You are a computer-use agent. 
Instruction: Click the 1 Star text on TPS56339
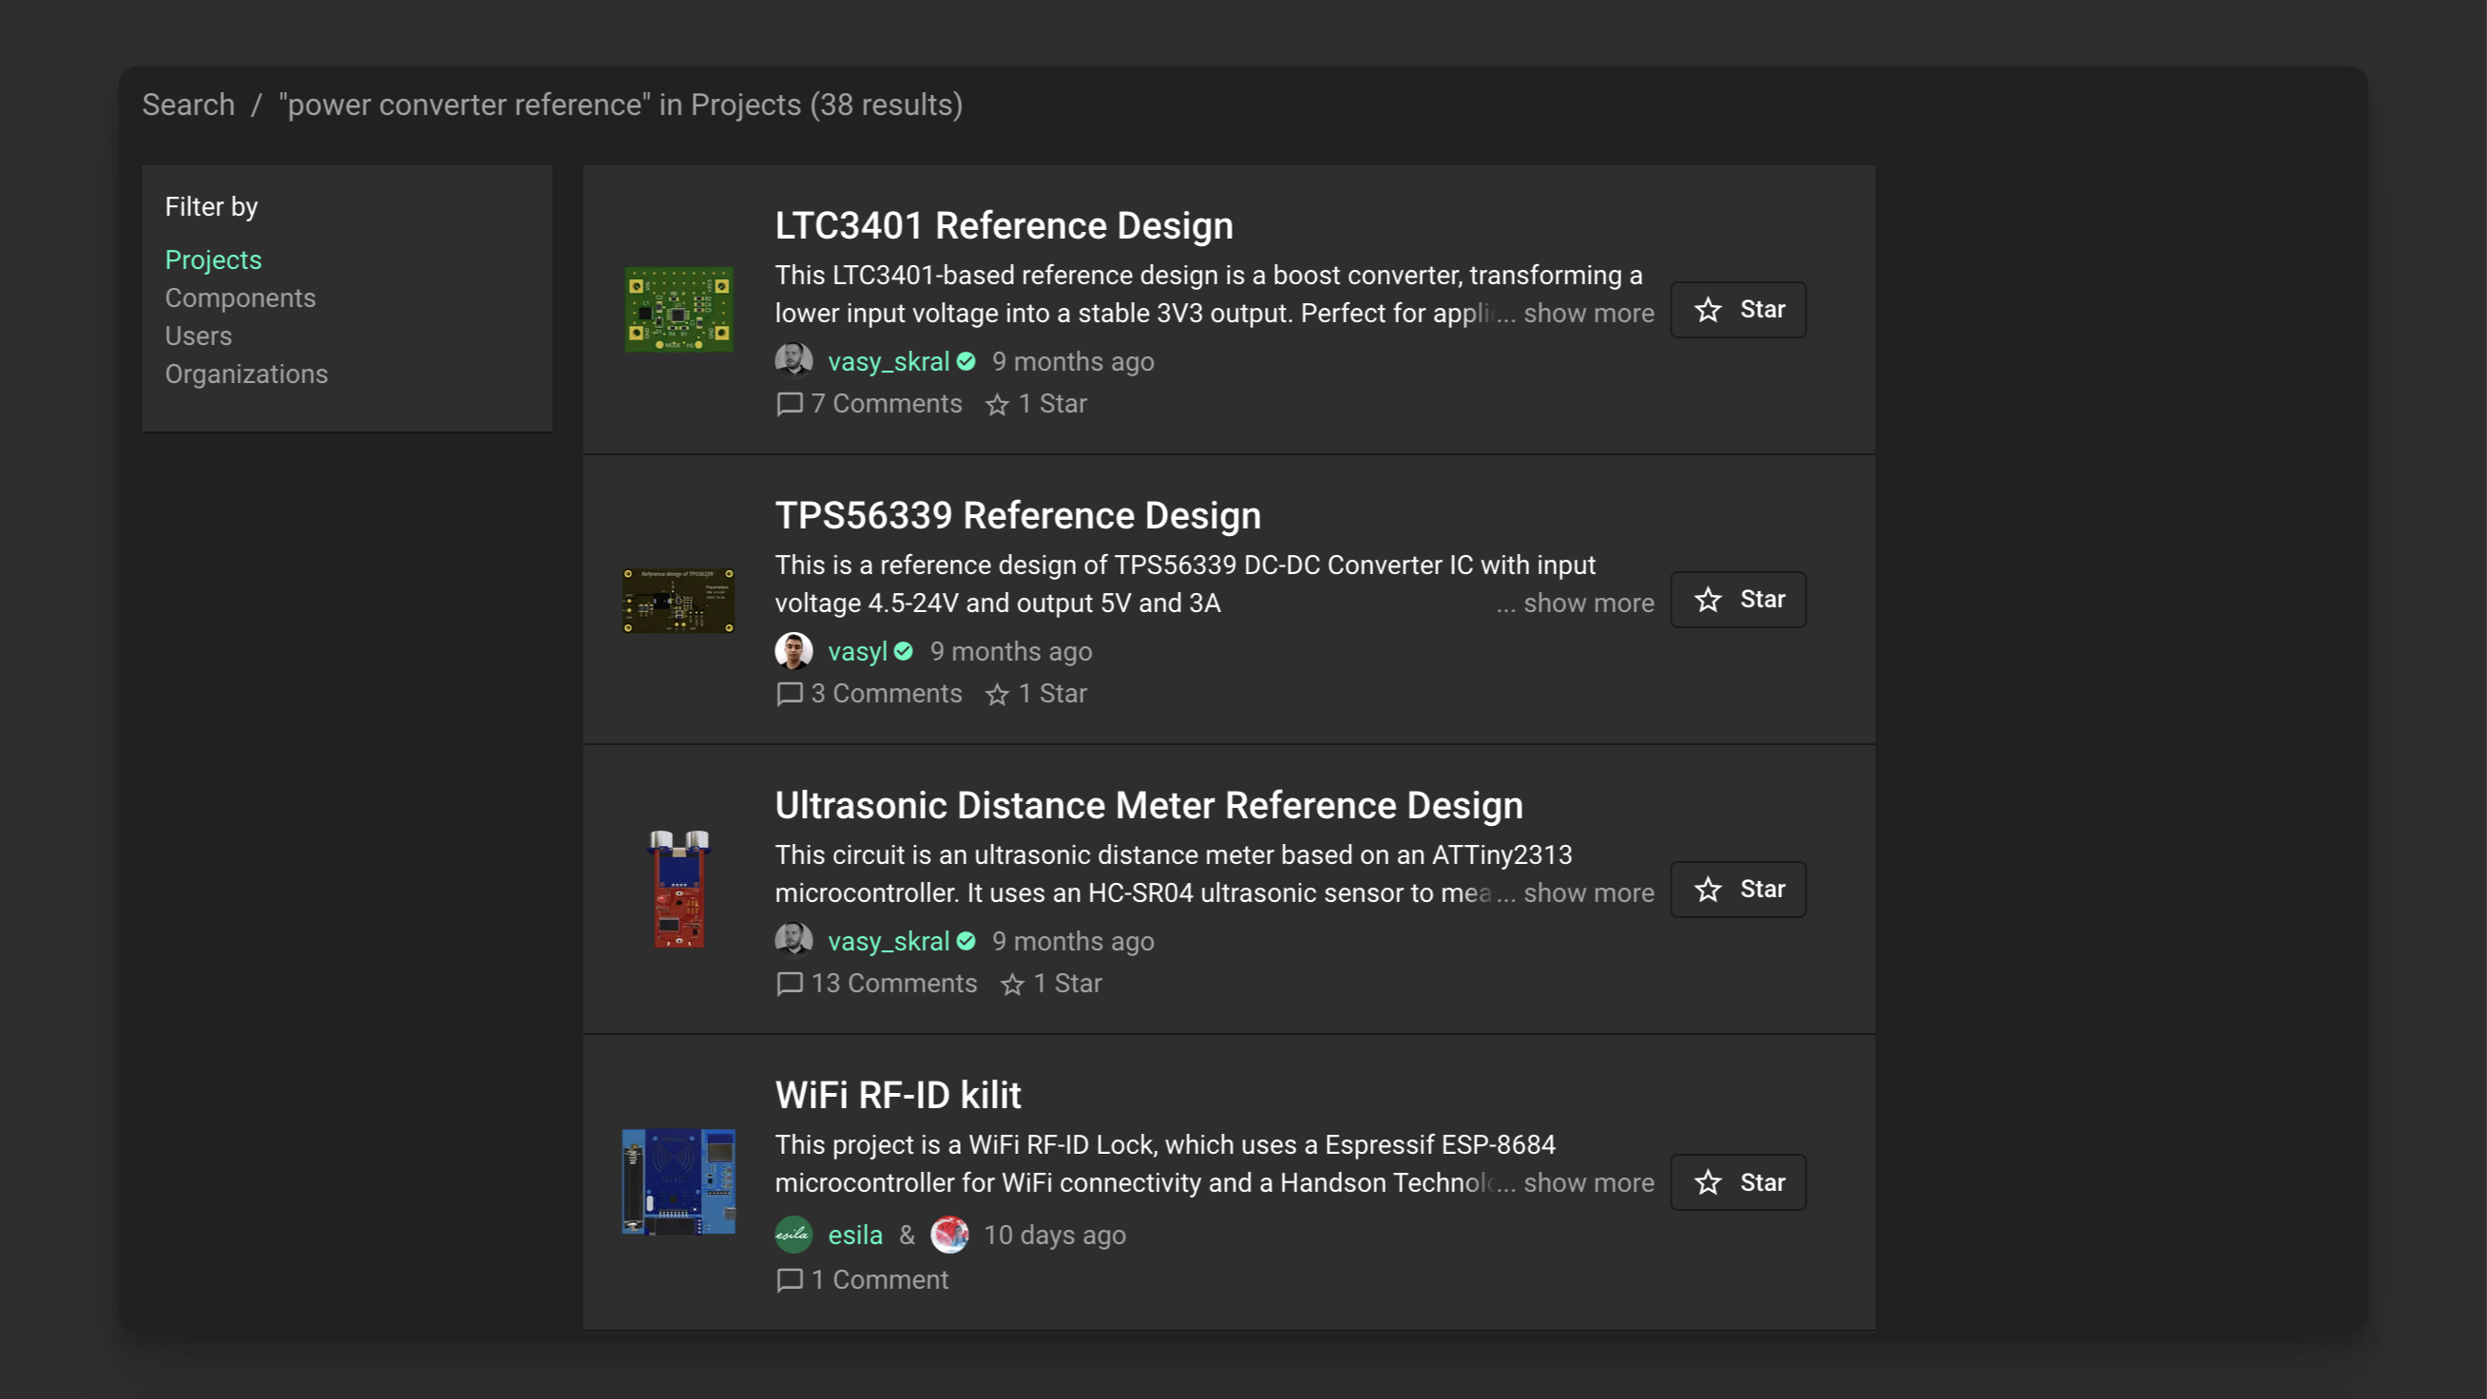pos(1052,693)
